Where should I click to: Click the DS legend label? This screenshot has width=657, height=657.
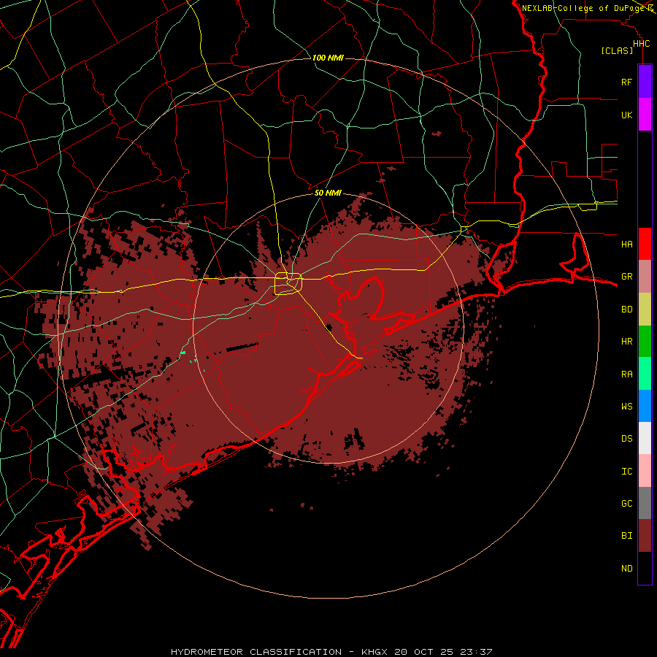tap(627, 438)
